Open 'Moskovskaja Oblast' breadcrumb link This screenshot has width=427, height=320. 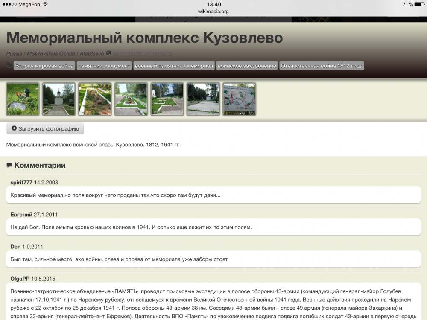(x=51, y=54)
